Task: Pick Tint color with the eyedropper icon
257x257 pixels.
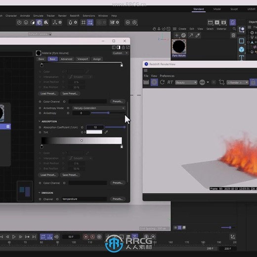Action: click(x=106, y=132)
